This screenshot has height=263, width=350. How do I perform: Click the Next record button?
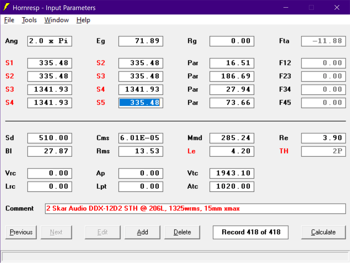(x=56, y=232)
